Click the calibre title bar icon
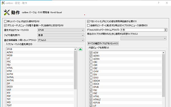The image size is (171, 107). point(3,3)
